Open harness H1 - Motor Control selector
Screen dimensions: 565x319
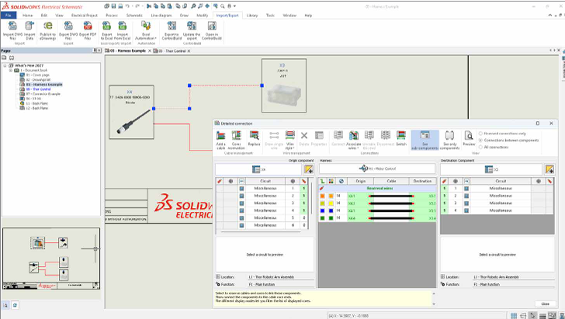(x=377, y=168)
